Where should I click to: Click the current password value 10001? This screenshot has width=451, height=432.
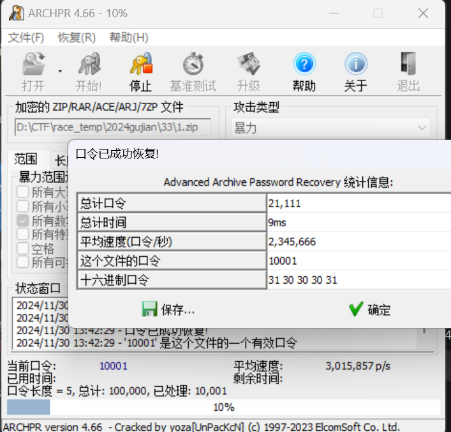click(114, 366)
